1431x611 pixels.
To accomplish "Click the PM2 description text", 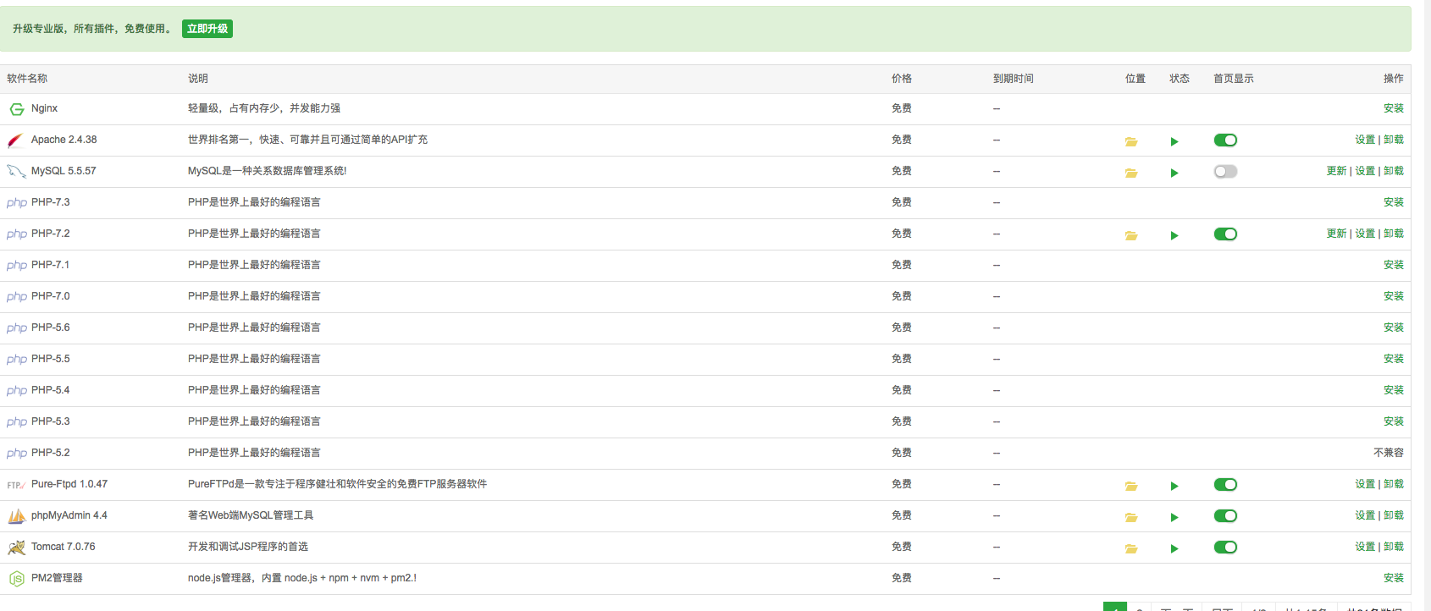I will click(302, 578).
